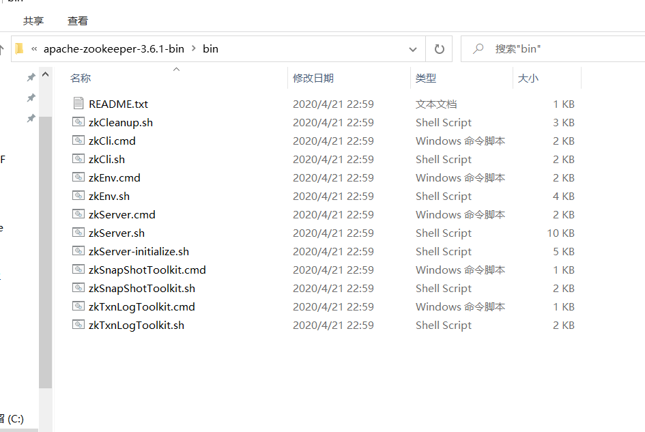
Task: Click the zkCleanup.sh file icon
Action: pos(78,121)
